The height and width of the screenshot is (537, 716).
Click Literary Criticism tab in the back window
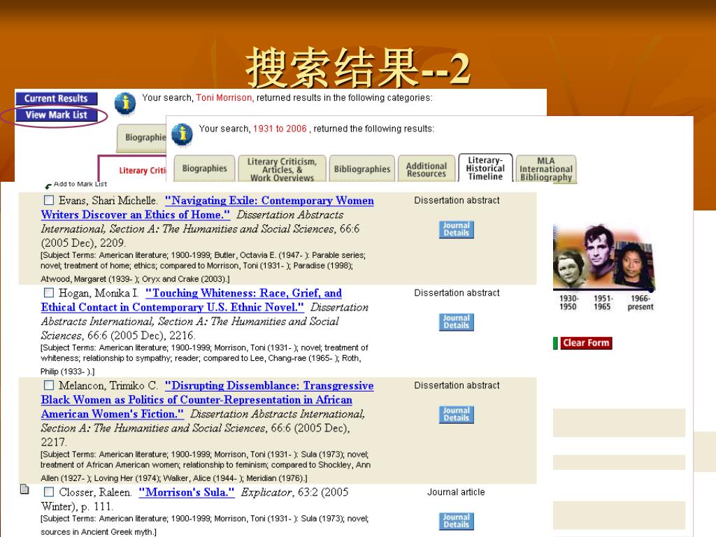tap(134, 171)
